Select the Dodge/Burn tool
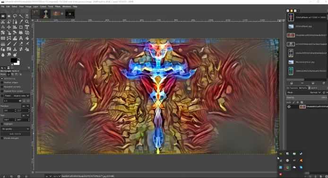Screen dimensions: 328x178 15,55
